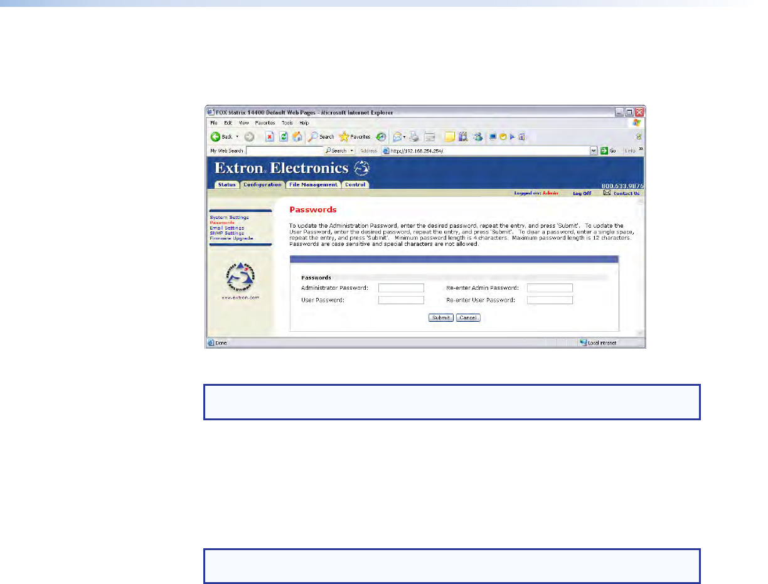768x584 pixels.
Task: Open System Settings in the sidebar
Action: 230,218
